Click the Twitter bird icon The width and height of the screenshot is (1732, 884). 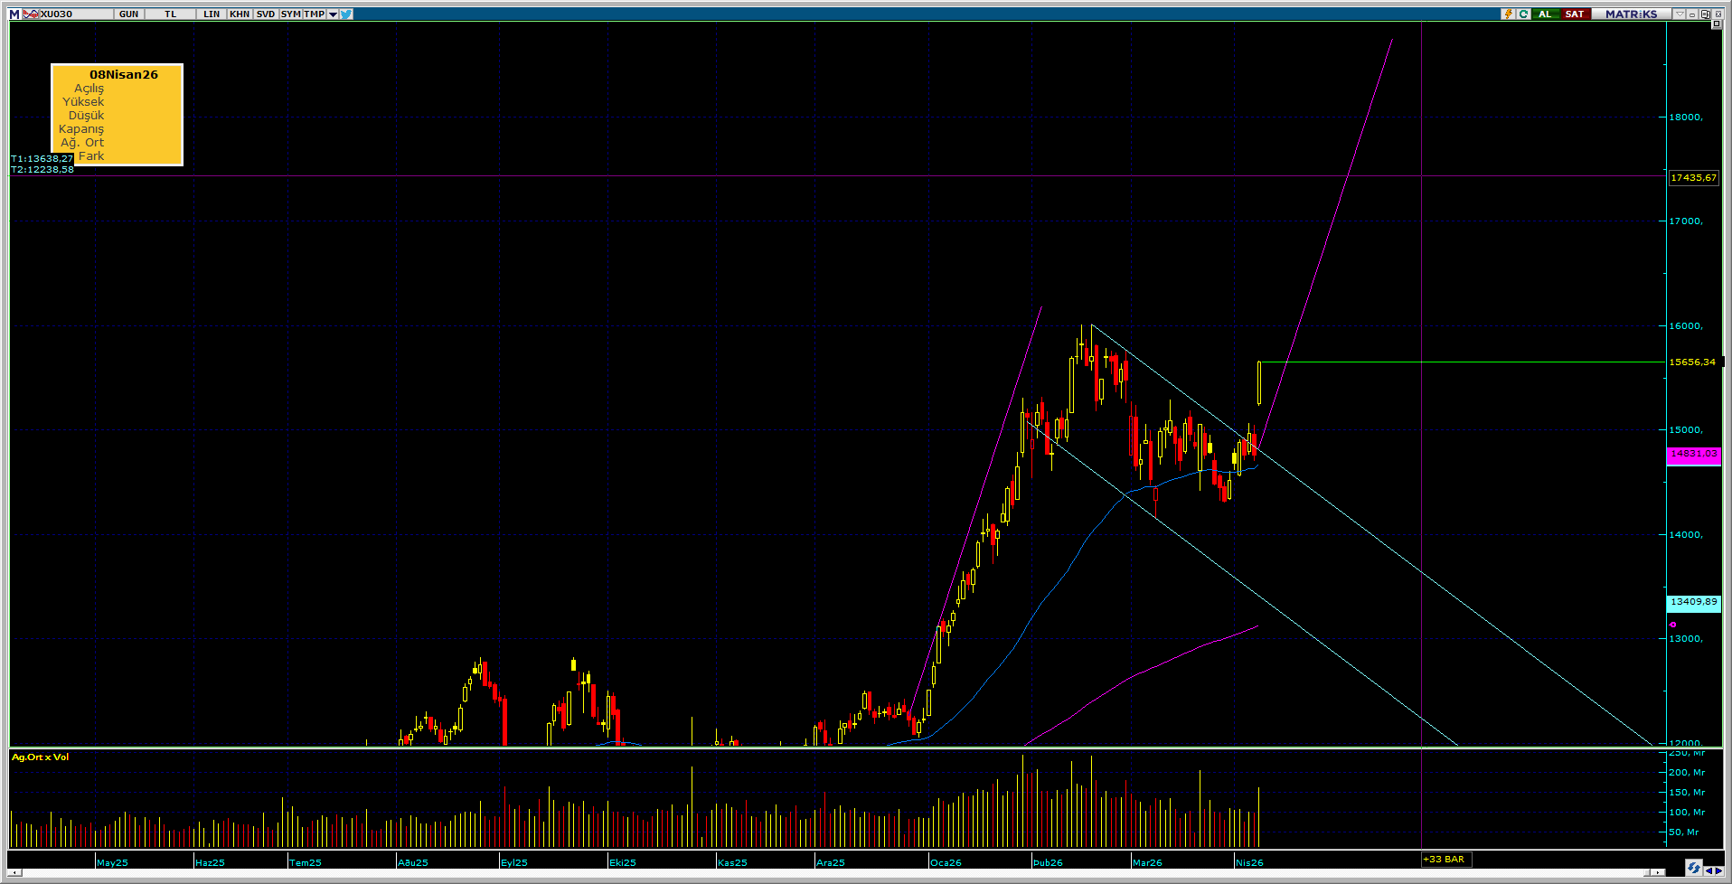(346, 14)
